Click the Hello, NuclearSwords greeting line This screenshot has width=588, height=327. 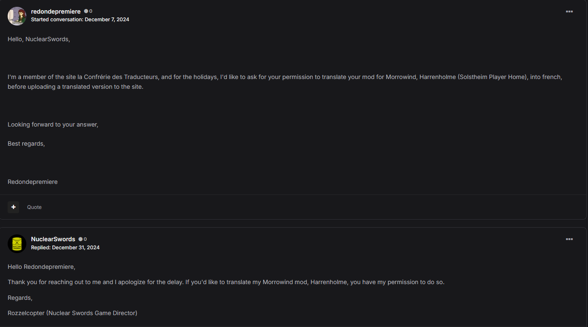point(39,39)
